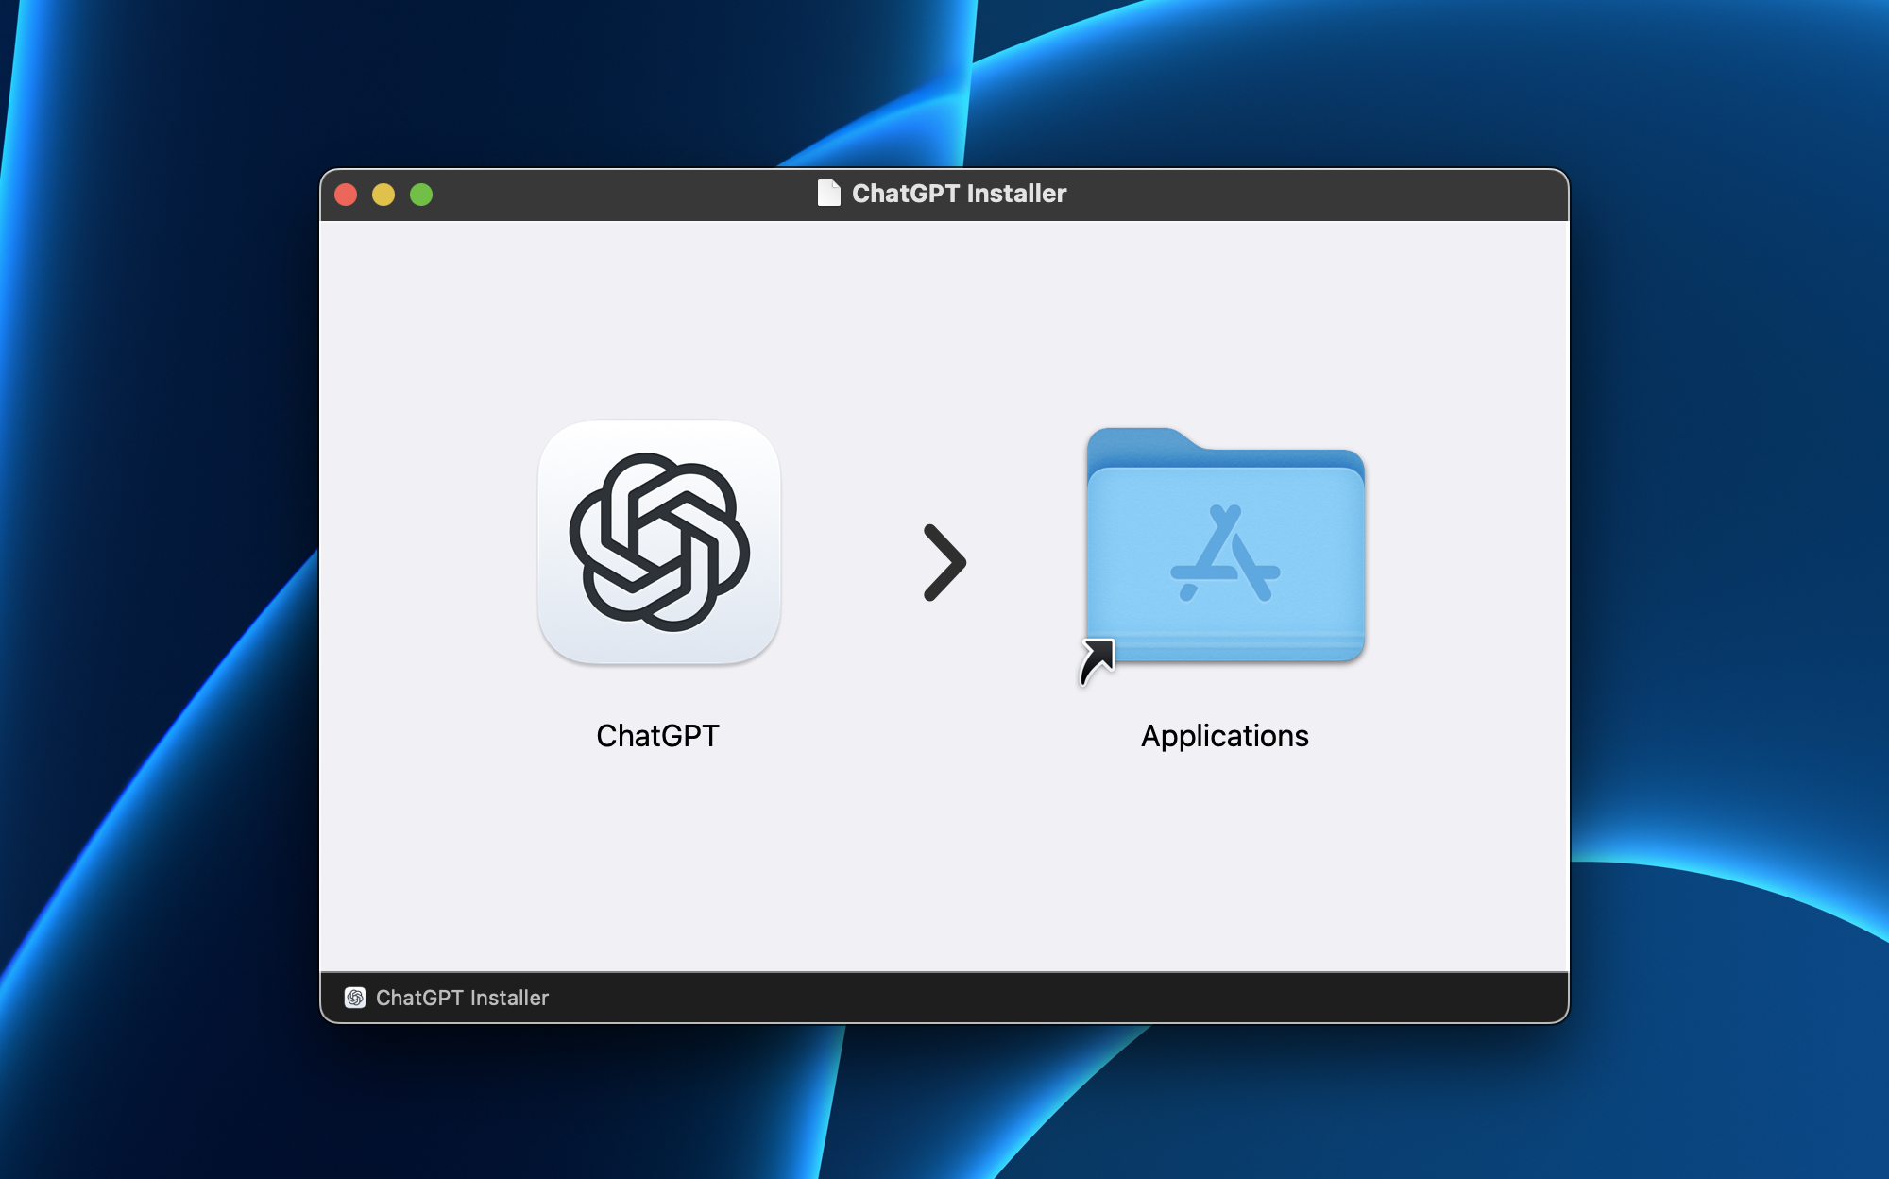Click the small ChatGPT icon in the path bar

coord(355,998)
